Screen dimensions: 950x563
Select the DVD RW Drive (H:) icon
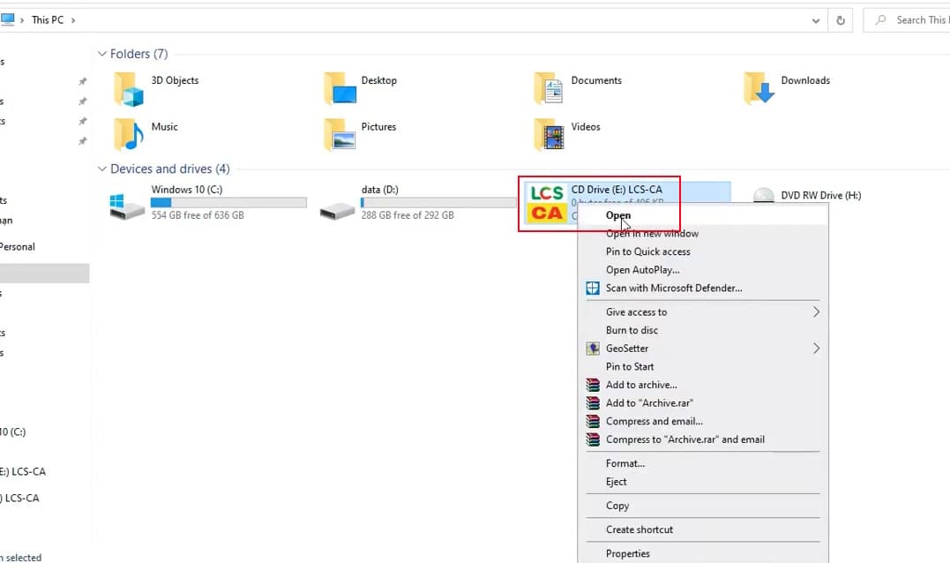tap(765, 197)
